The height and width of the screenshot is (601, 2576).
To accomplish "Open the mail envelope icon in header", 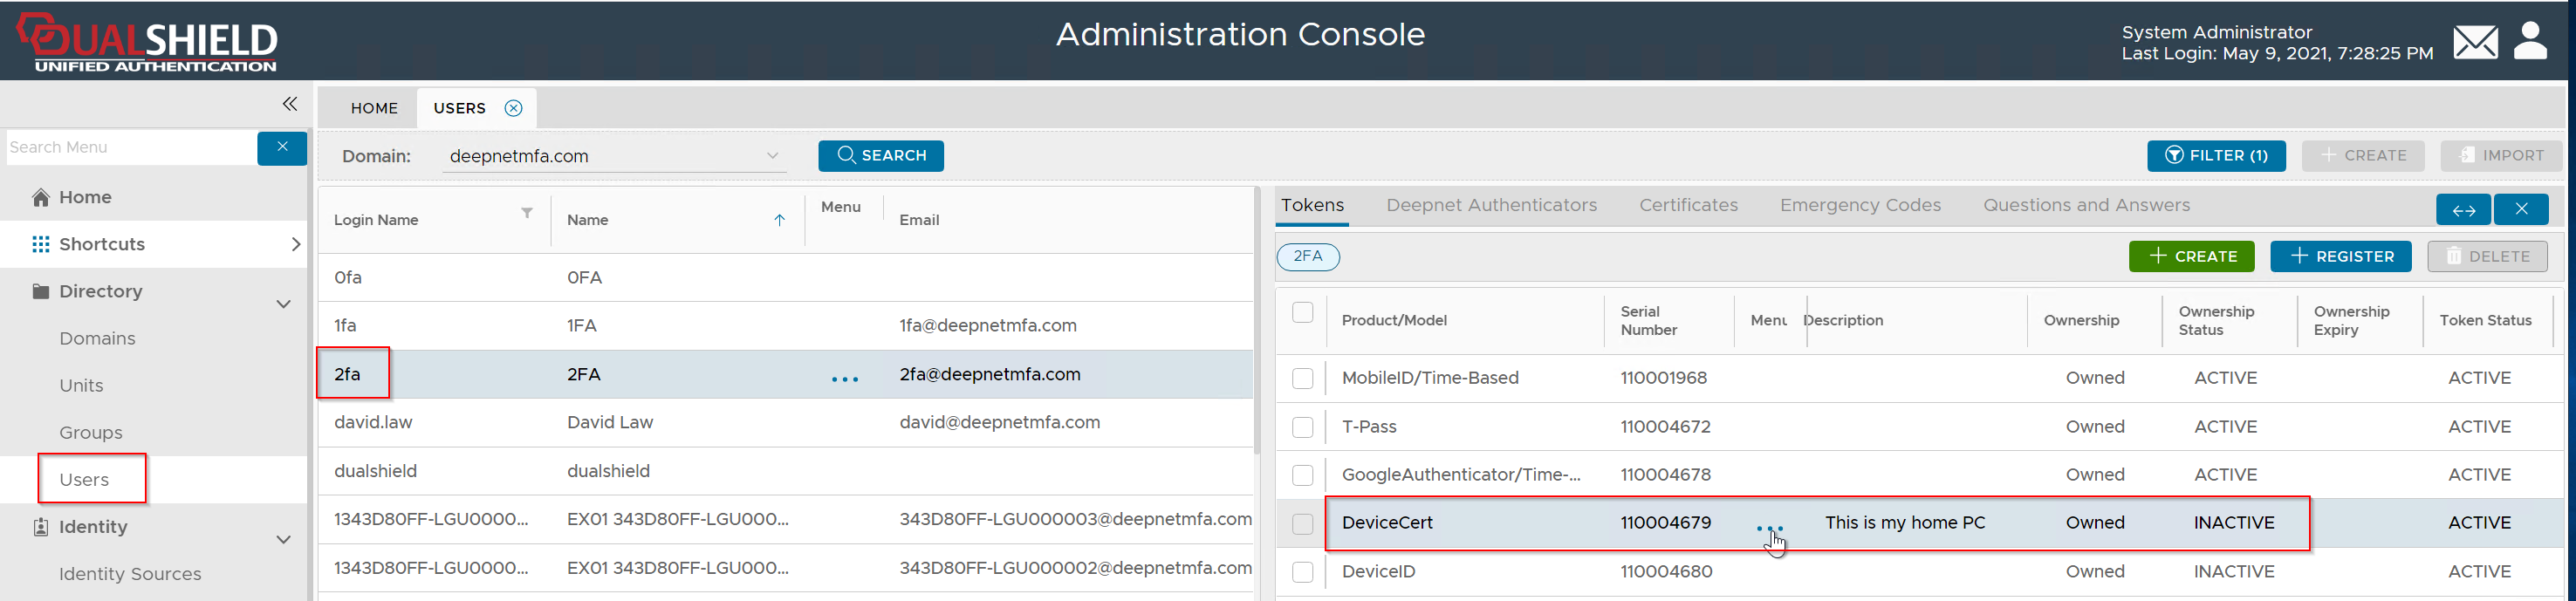I will [2474, 42].
